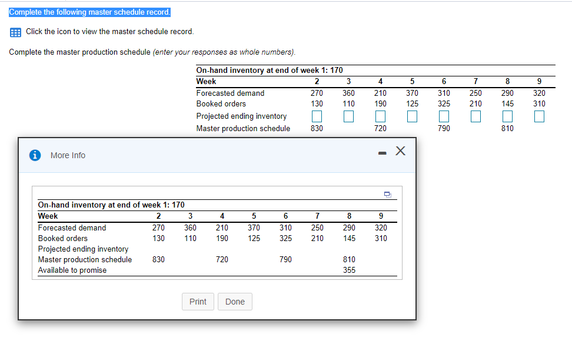
Task: Select week 9 projected ending inventory field
Action: coord(539,116)
